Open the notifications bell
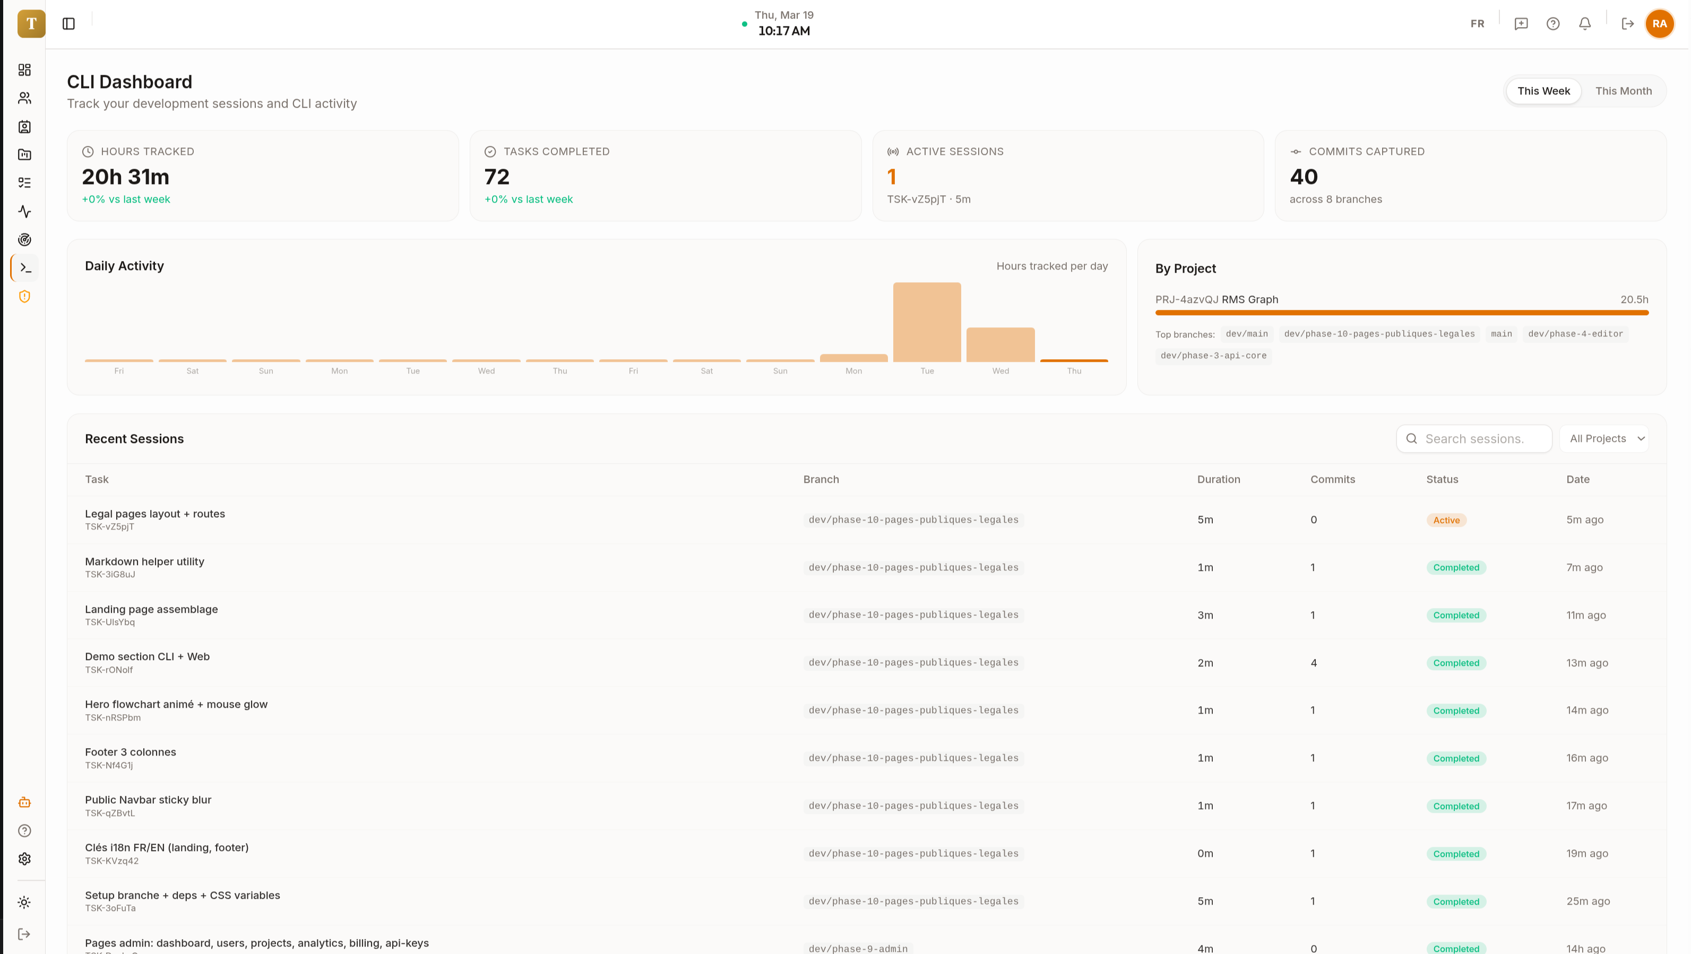The width and height of the screenshot is (1691, 954). pos(1584,24)
